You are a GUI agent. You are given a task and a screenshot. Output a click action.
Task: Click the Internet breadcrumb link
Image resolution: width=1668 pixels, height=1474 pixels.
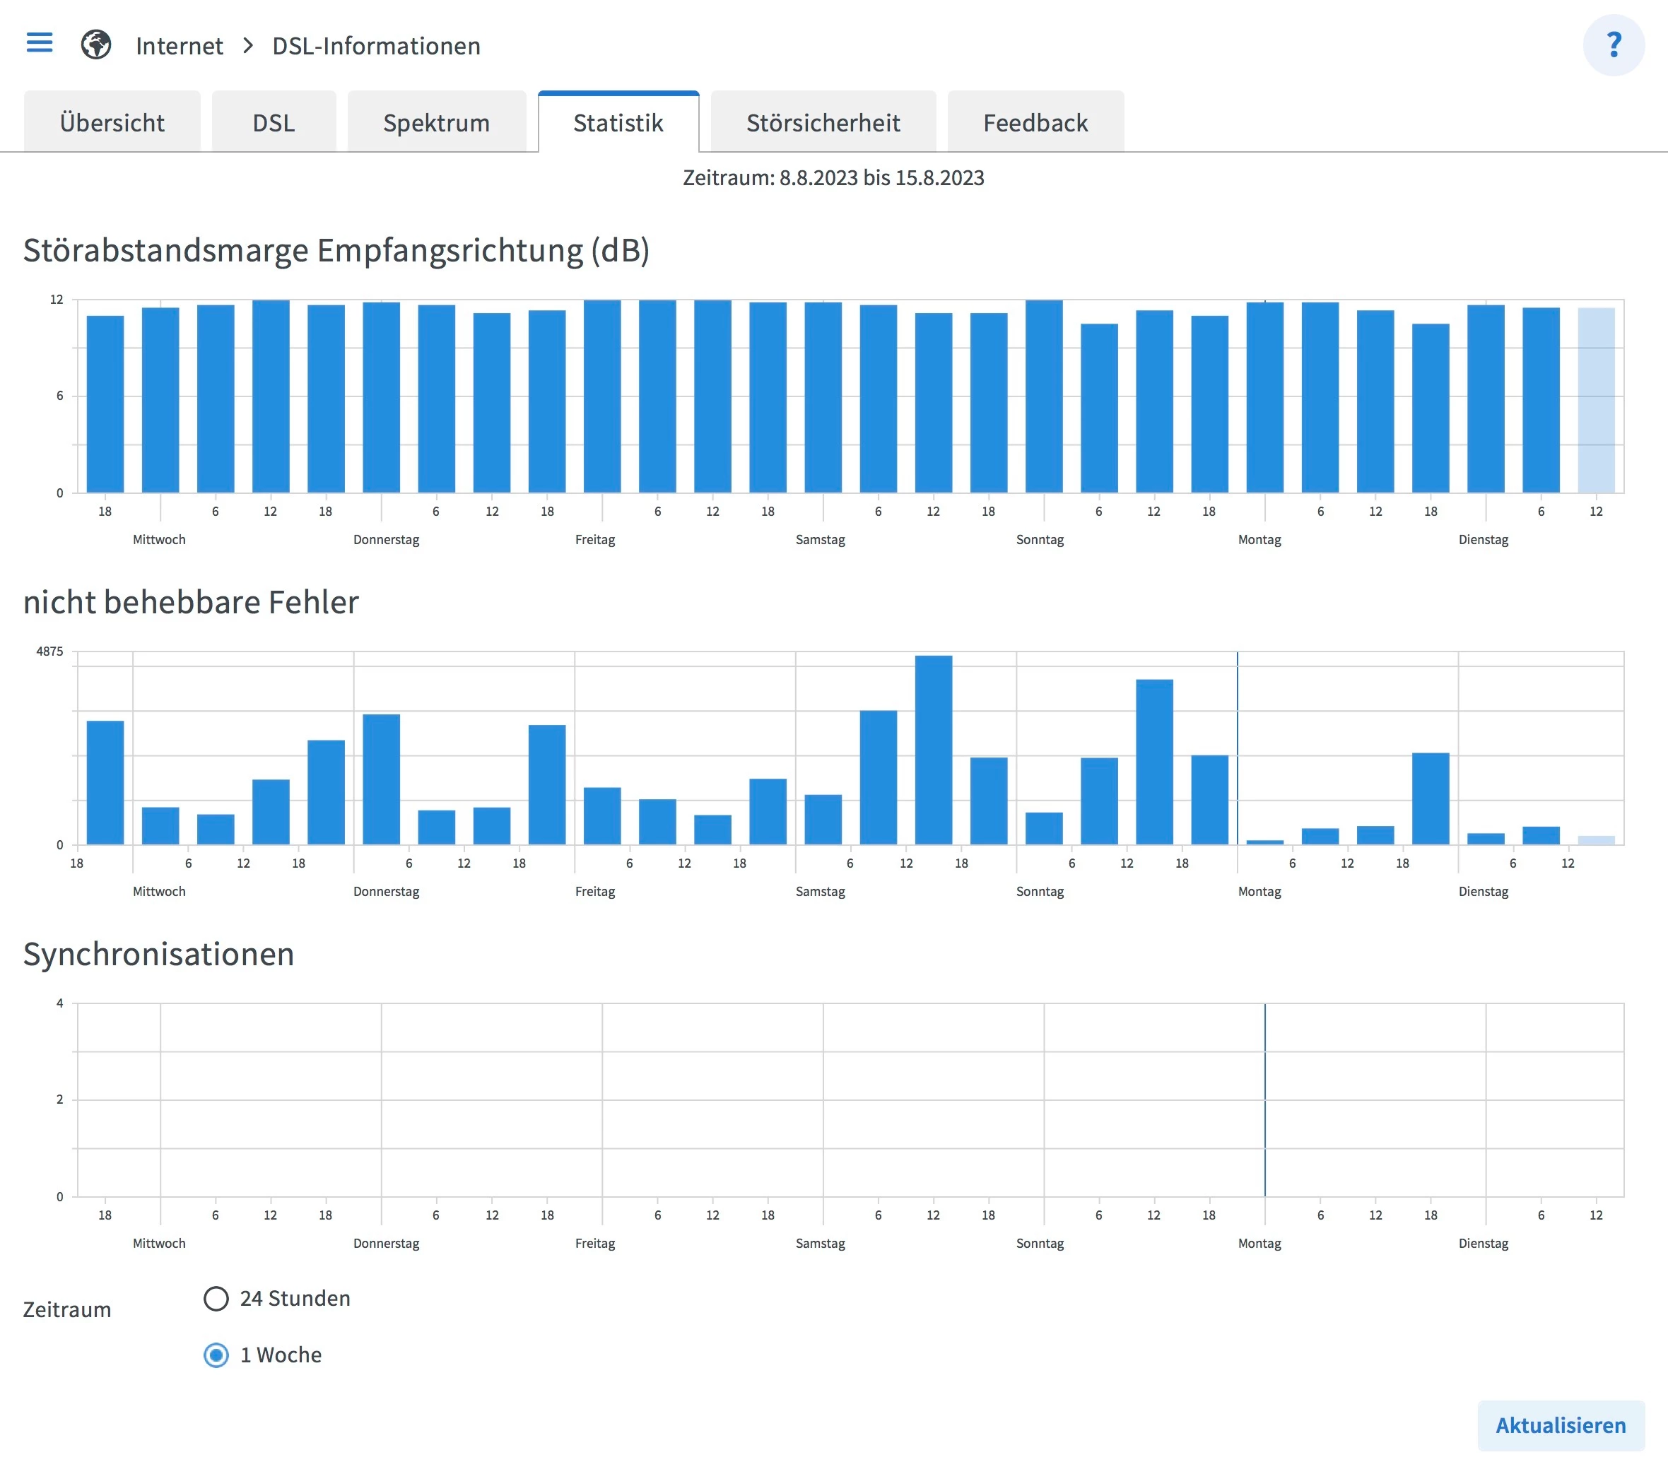pos(180,46)
